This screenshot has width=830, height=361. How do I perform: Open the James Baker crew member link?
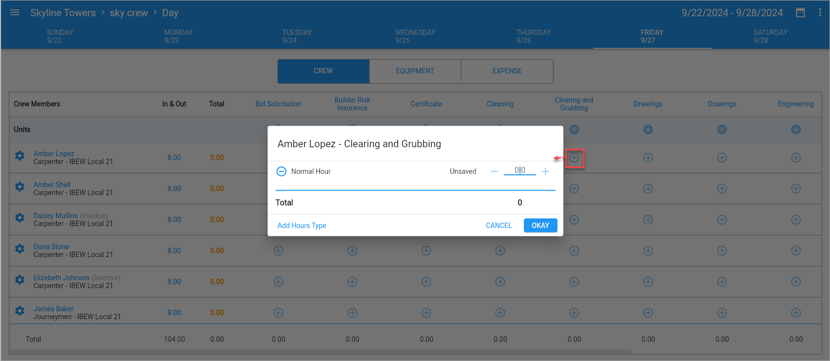(53, 309)
